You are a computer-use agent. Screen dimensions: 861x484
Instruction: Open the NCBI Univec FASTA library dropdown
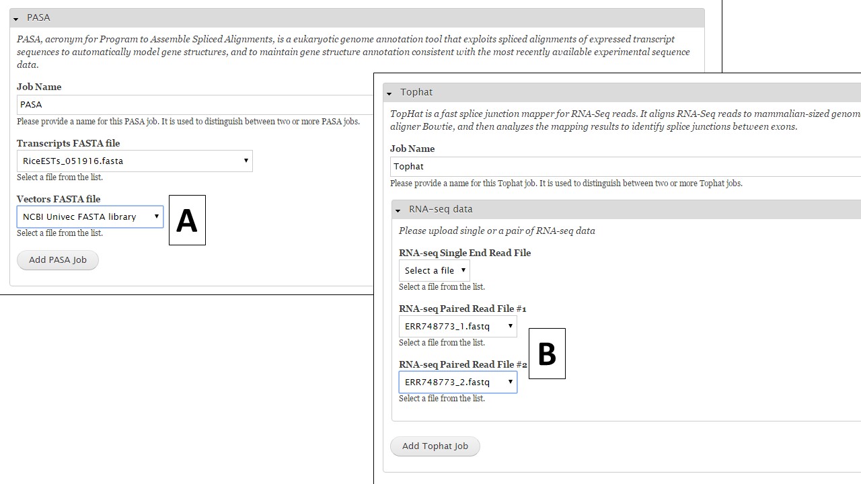click(x=90, y=217)
